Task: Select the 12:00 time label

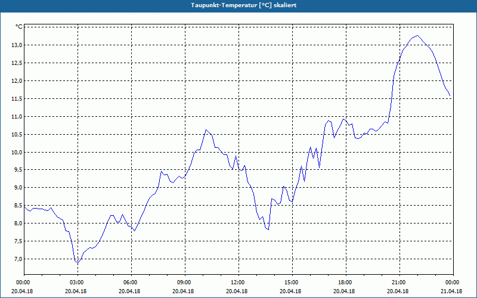Action: pos(238,283)
